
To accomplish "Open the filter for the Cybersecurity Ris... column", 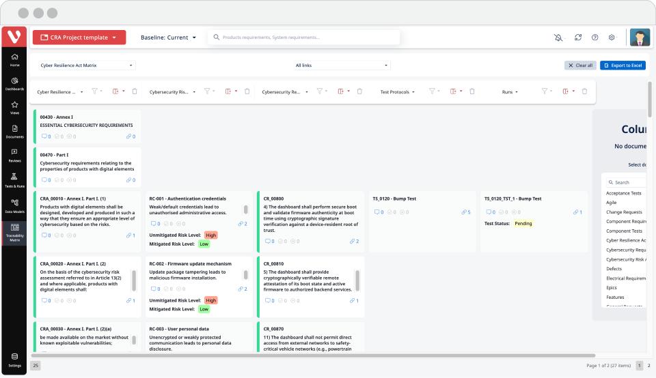I will [x=209, y=91].
